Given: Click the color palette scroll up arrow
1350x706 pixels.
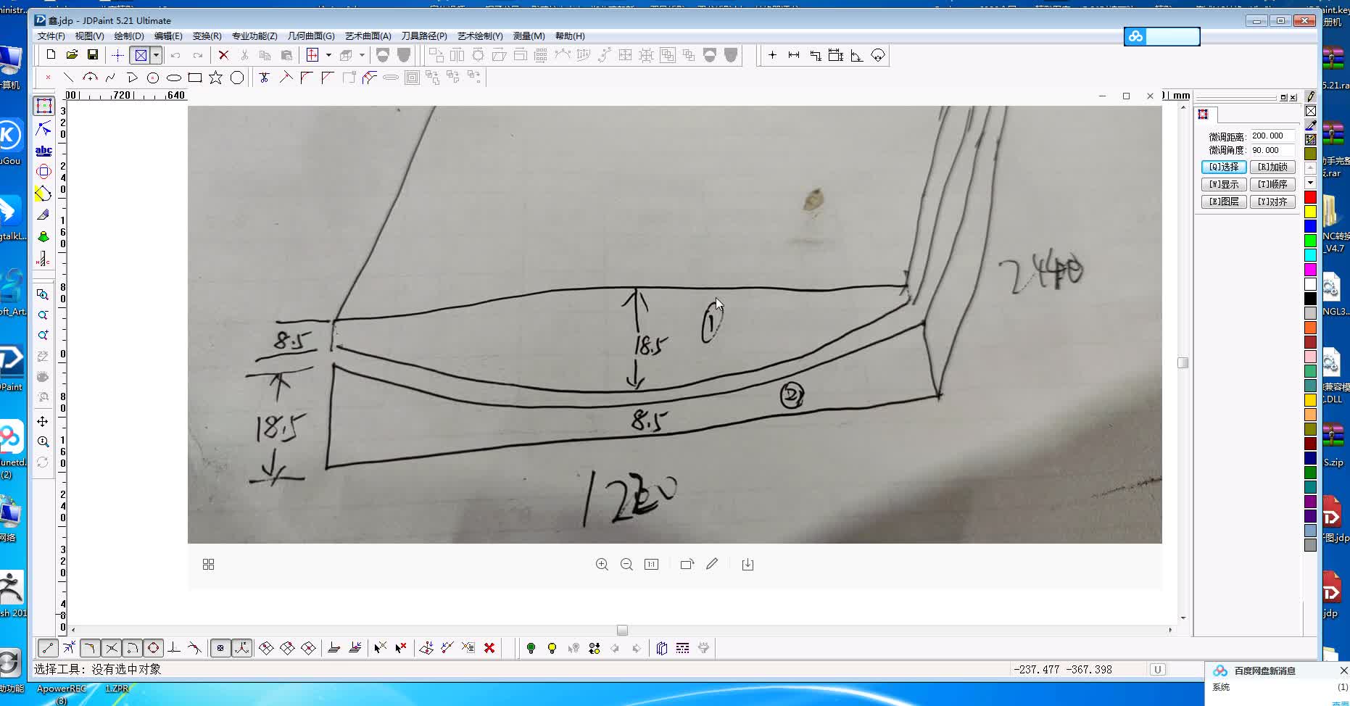Looking at the screenshot, I should (1311, 168).
